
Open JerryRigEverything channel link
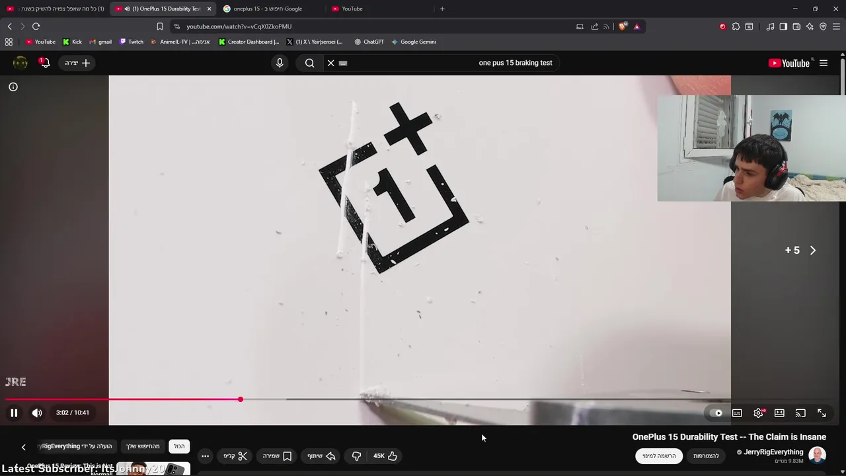[773, 452]
